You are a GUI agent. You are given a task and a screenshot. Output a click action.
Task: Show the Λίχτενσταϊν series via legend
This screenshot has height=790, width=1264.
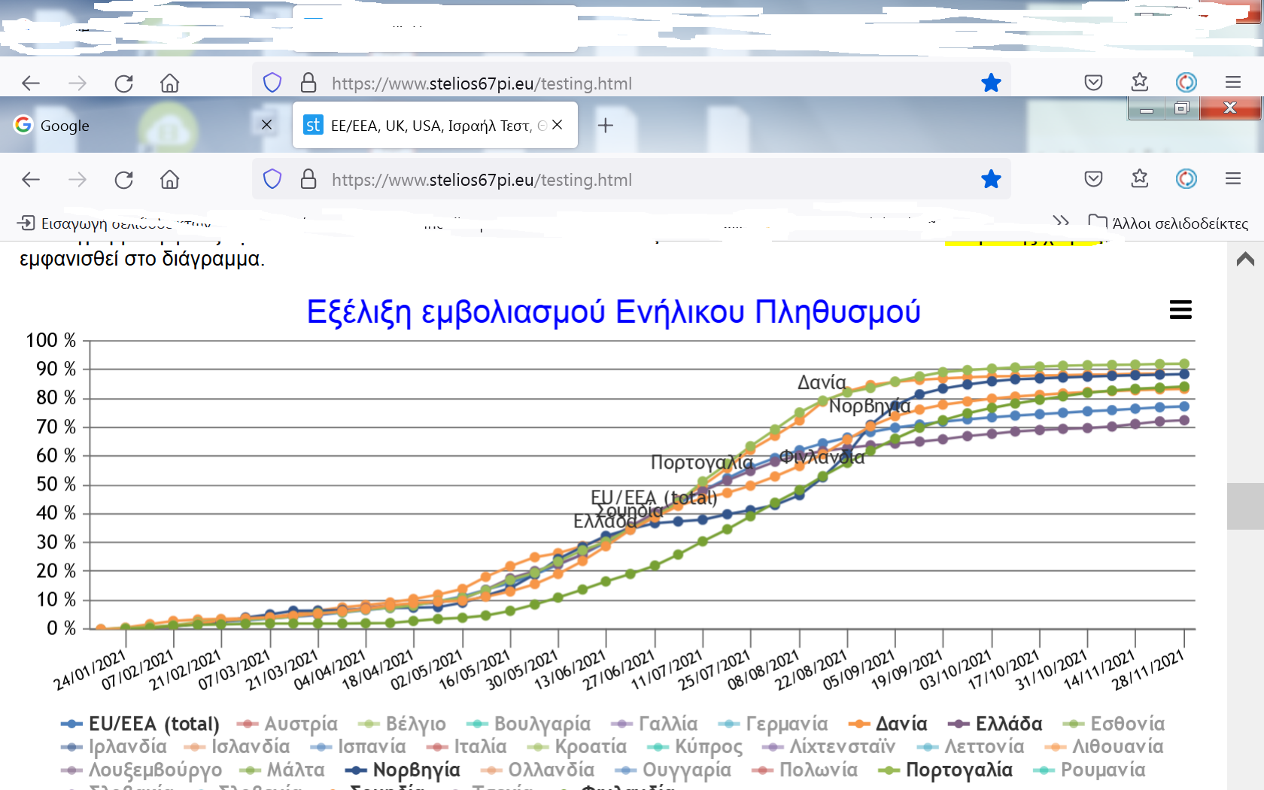(x=828, y=746)
